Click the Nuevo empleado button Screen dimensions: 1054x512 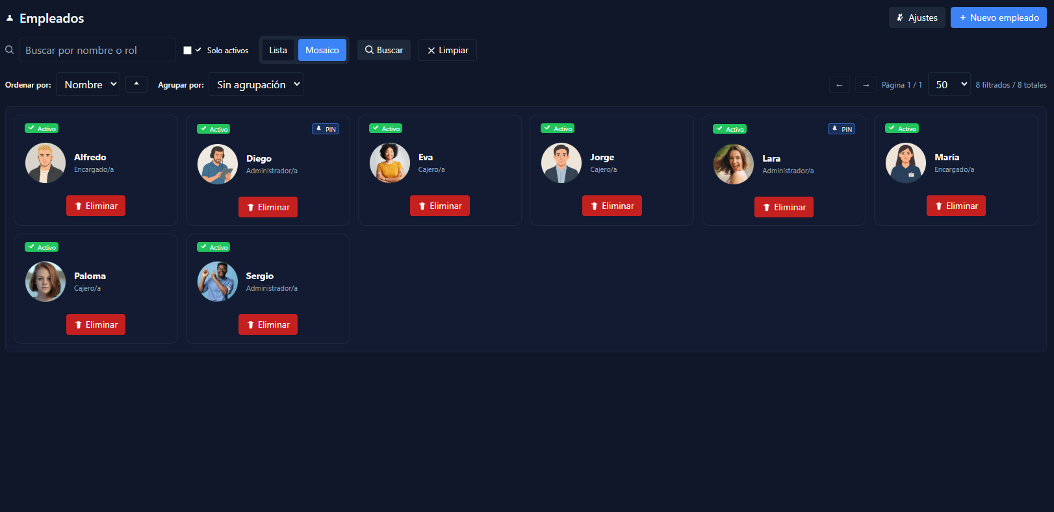[x=998, y=18]
